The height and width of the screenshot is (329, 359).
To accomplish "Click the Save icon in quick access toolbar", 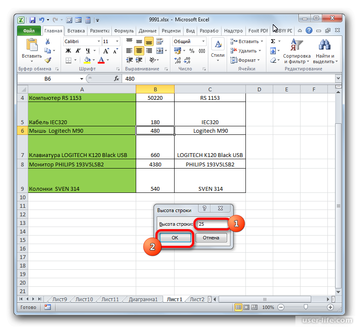I will [x=32, y=20].
